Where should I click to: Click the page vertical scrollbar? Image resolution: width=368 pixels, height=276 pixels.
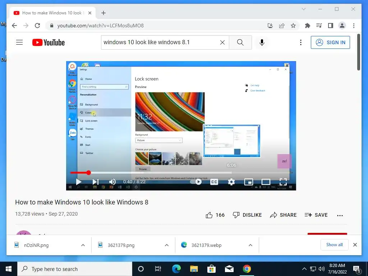(x=359, y=52)
